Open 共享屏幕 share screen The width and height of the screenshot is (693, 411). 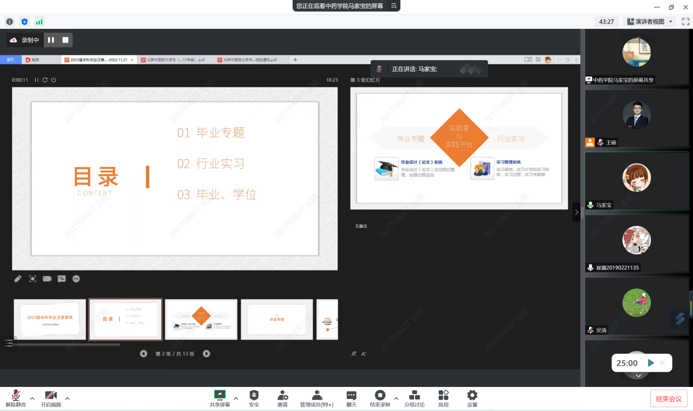(219, 395)
